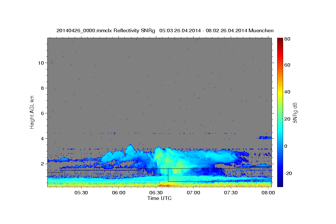This screenshot has height=224, width=336.
Task: Click the colorbar value 60
Action: [288, 65]
